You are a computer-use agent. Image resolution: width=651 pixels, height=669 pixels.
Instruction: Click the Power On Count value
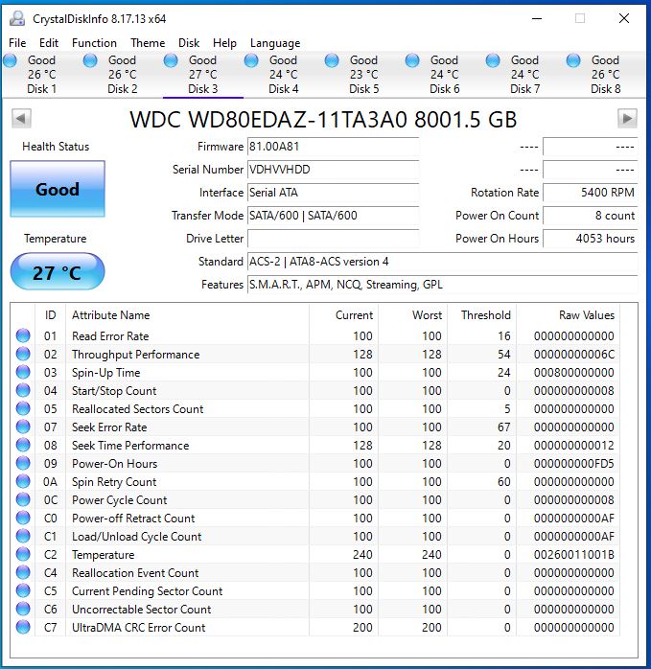591,216
